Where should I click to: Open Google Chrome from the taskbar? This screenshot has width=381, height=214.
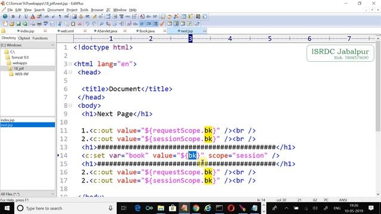point(196,208)
